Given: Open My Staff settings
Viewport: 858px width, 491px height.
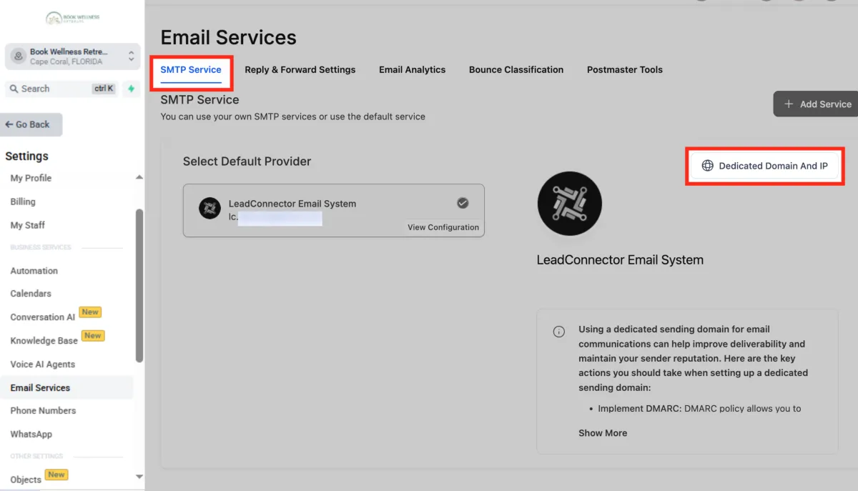Looking at the screenshot, I should [x=27, y=225].
